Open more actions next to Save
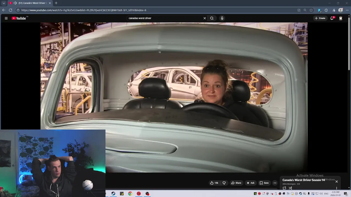The image size is (351, 197). pos(275,183)
